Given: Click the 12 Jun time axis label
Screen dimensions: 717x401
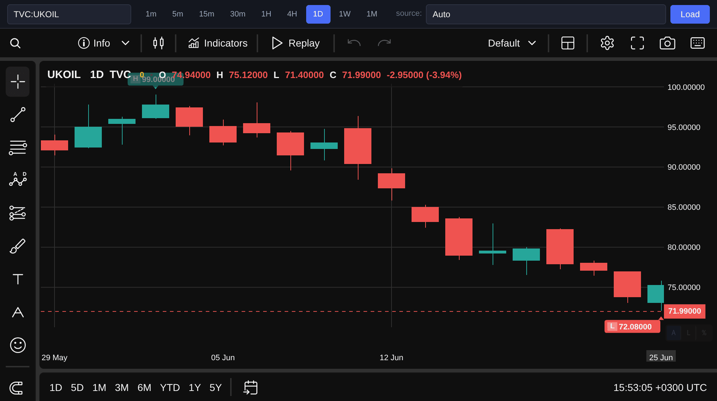Looking at the screenshot, I should coord(391,357).
